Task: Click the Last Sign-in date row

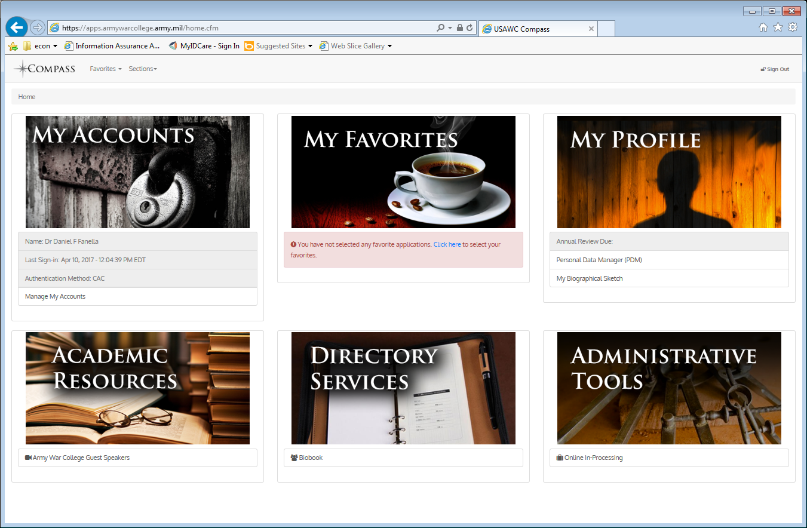Action: pyautogui.click(x=137, y=260)
